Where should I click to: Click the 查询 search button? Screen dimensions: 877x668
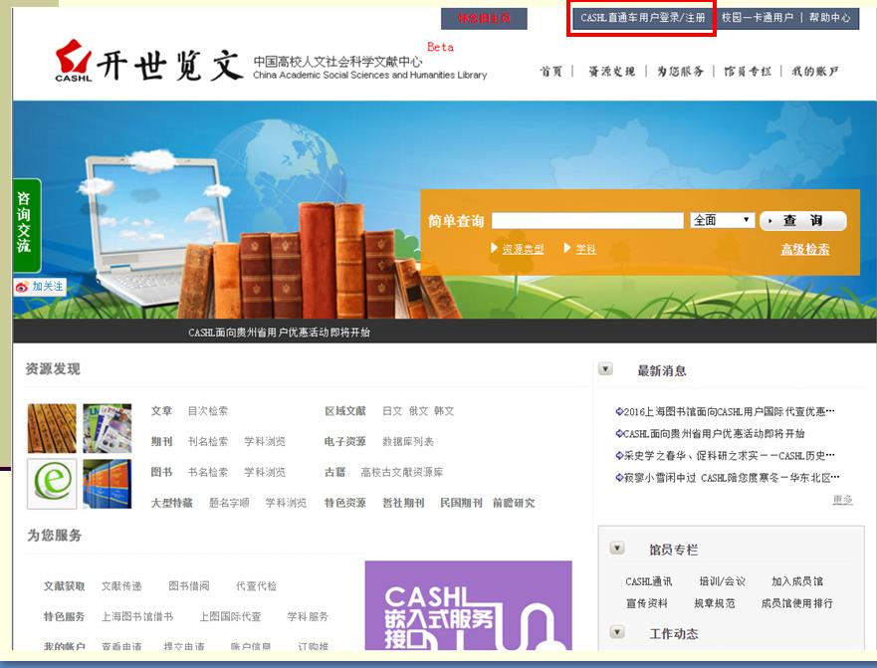click(802, 220)
